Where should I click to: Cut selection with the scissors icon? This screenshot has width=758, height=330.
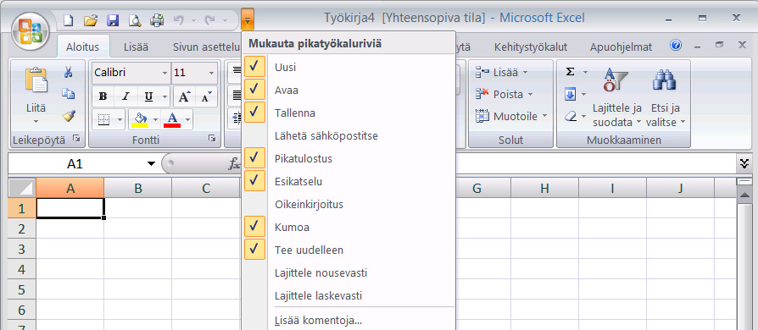68,73
